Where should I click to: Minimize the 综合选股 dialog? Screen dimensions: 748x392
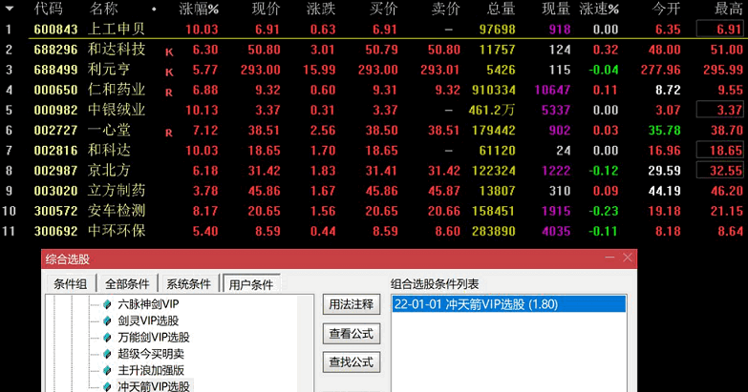pyautogui.click(x=609, y=258)
